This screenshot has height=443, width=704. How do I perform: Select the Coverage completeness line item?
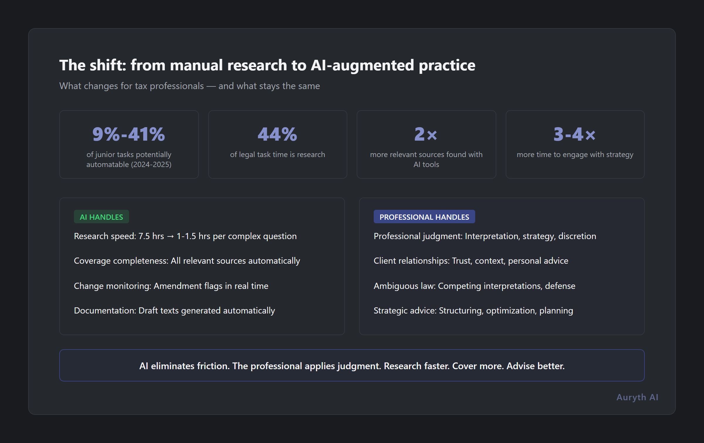187,260
